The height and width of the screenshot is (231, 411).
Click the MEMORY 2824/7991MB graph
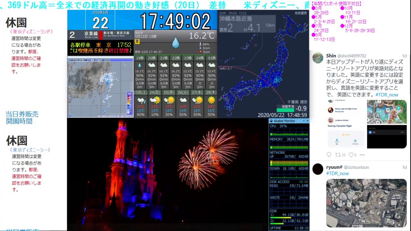click(x=289, y=146)
